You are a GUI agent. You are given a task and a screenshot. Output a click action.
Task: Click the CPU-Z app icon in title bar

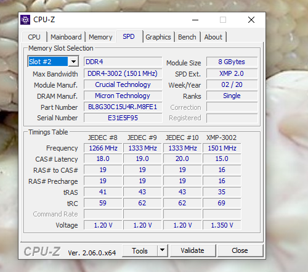click(25, 20)
